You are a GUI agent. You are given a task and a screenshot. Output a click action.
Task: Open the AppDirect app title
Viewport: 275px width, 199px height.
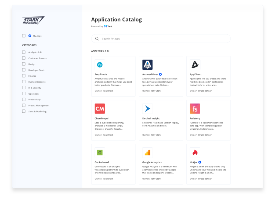coord(196,74)
